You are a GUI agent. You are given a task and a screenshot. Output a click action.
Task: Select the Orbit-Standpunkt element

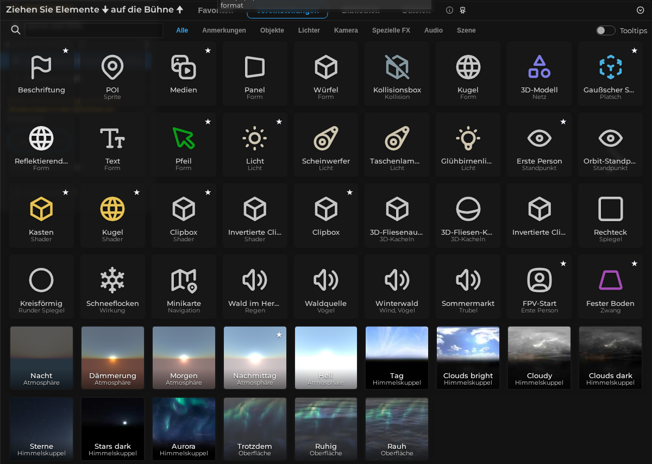click(611, 145)
